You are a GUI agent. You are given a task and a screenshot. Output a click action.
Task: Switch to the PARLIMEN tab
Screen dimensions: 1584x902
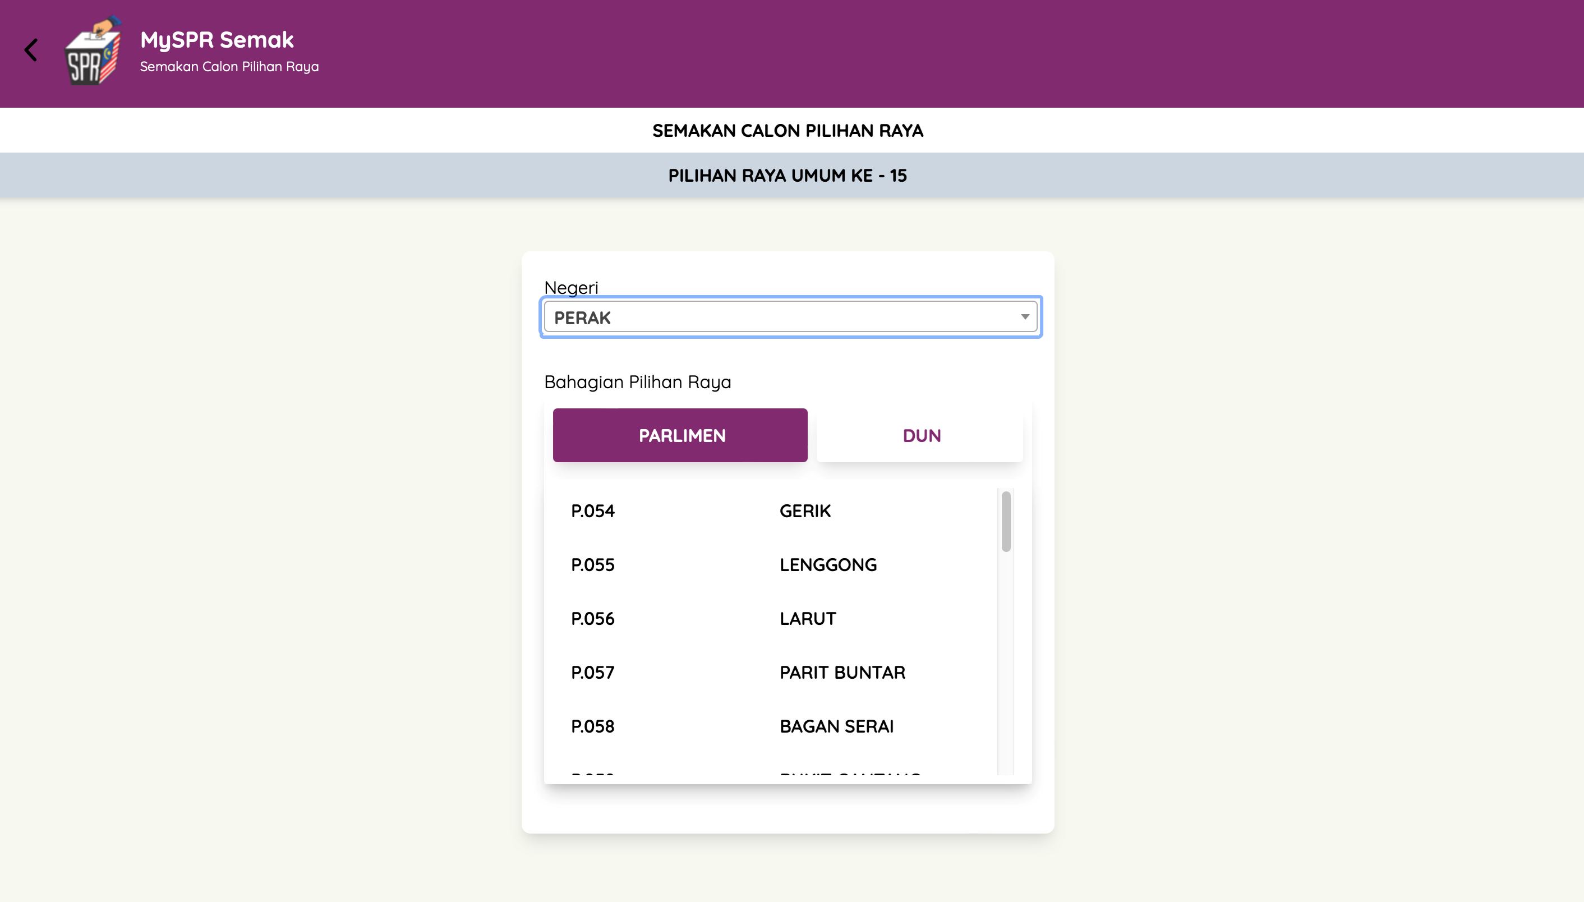(x=680, y=435)
